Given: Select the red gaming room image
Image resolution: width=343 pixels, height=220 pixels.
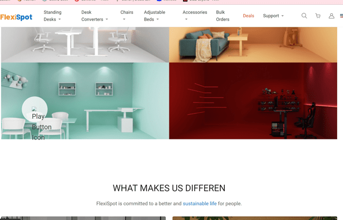Looking at the screenshot, I should [253, 101].
